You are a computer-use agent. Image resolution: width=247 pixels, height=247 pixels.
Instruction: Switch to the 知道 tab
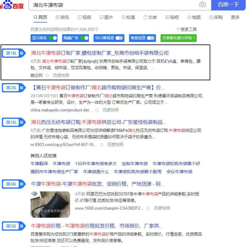[128, 17]
